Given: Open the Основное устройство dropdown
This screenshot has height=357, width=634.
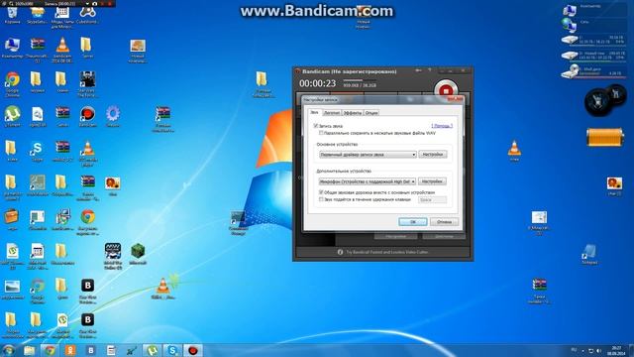Looking at the screenshot, I should coord(368,155).
